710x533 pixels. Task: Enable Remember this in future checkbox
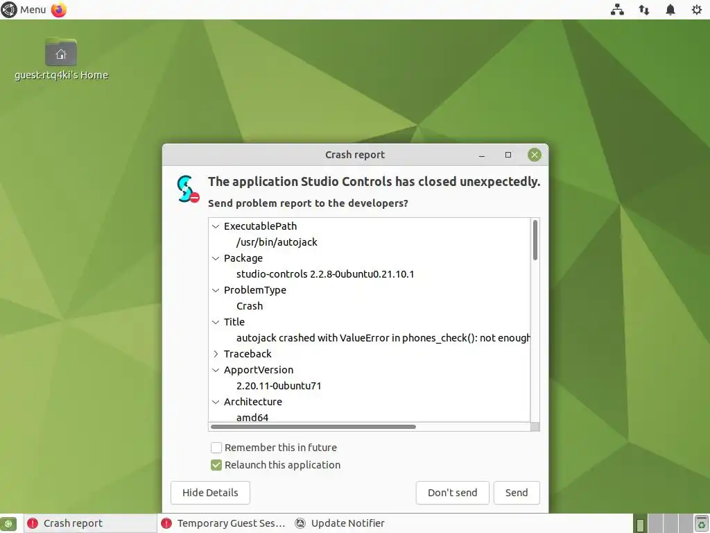point(216,448)
